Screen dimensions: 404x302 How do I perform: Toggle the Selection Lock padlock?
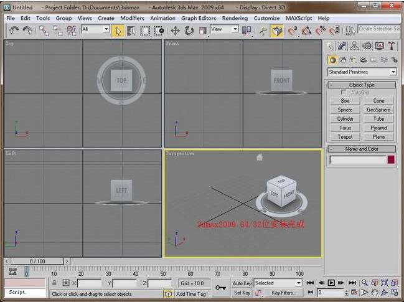(54, 283)
